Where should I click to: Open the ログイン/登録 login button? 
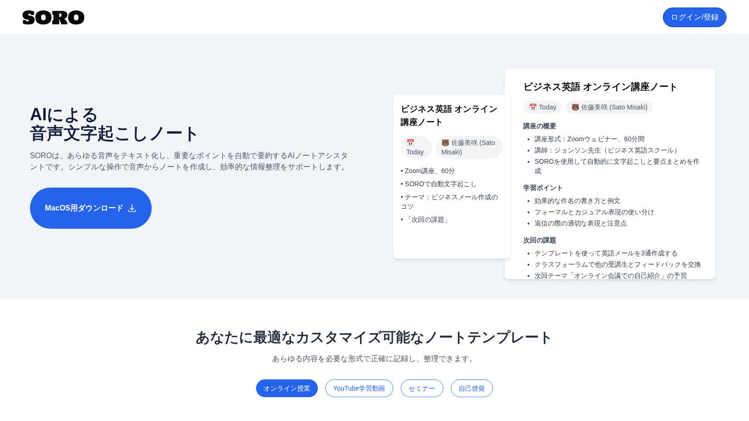coord(694,17)
